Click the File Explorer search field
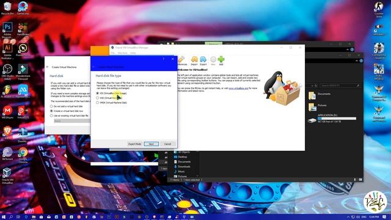This screenshot has height=220, width=391. coord(340,86)
